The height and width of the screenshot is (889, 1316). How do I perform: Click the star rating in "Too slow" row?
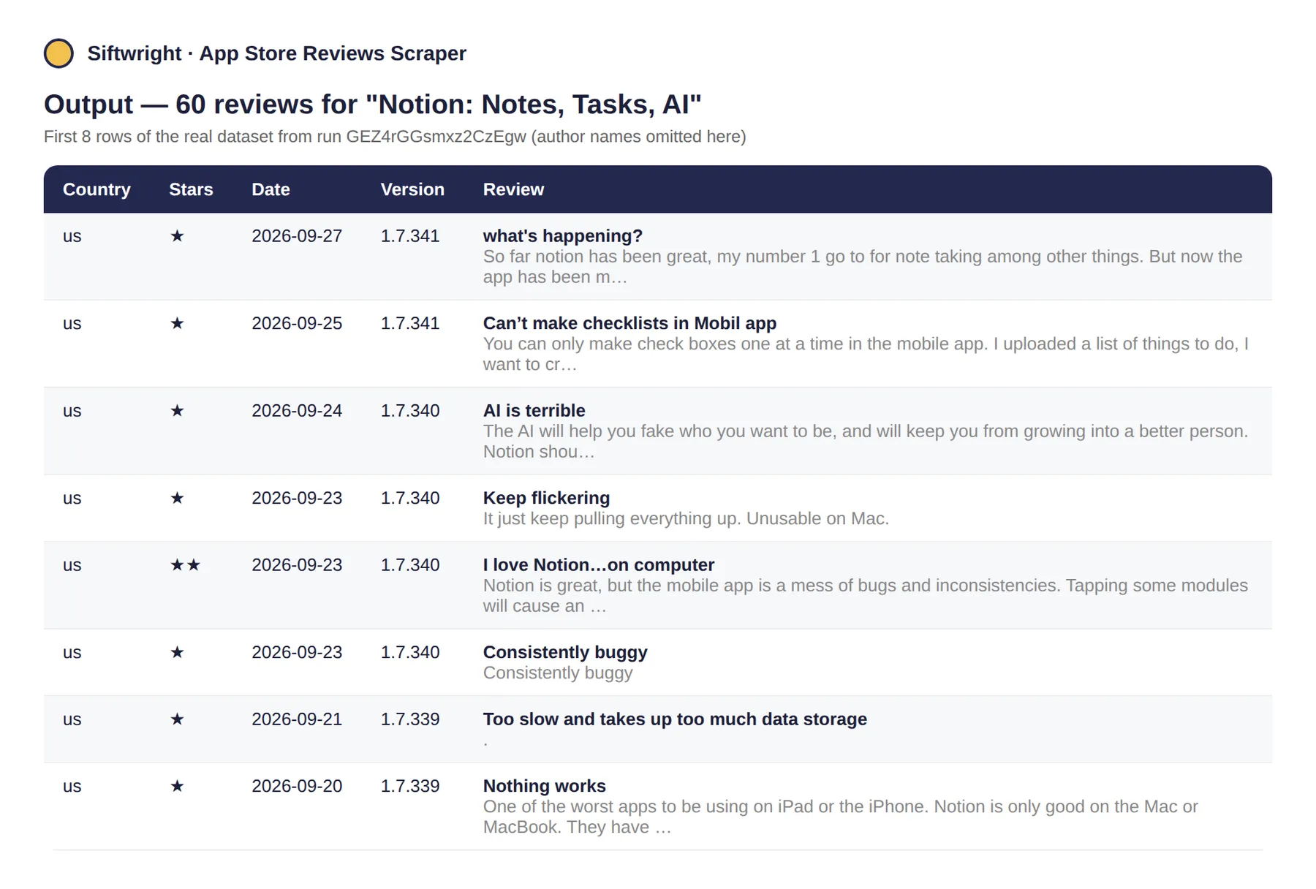pyautogui.click(x=177, y=719)
